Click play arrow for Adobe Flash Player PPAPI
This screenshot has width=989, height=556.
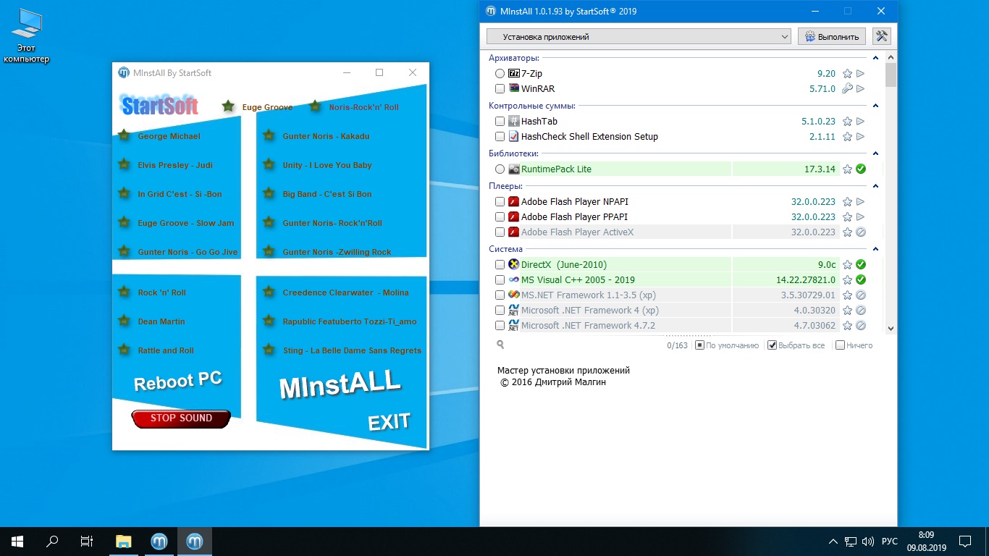pyautogui.click(x=861, y=217)
